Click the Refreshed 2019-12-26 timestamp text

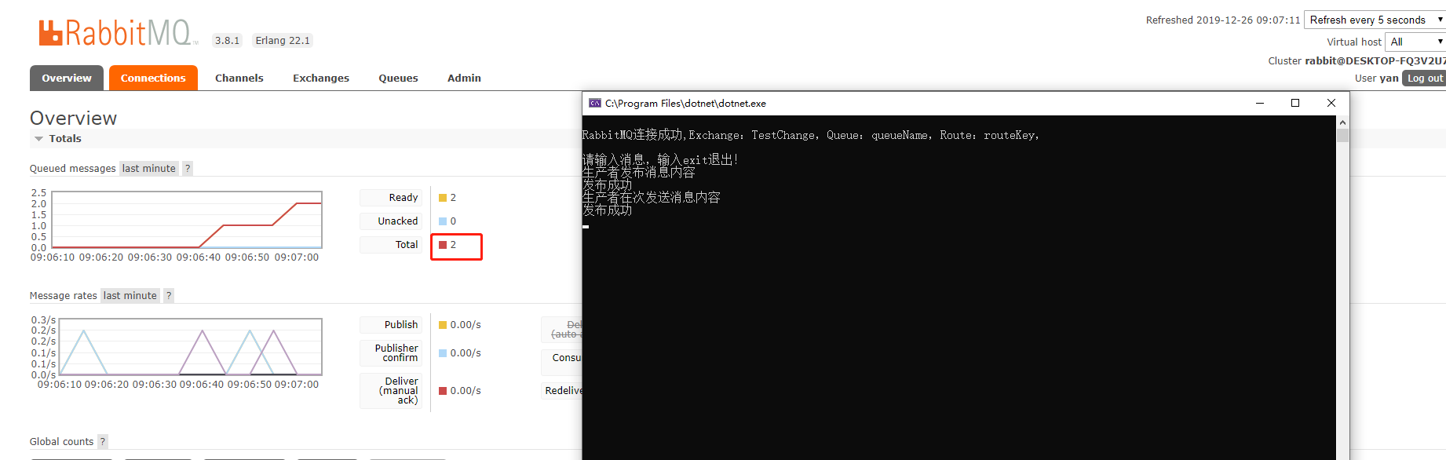pos(1223,20)
